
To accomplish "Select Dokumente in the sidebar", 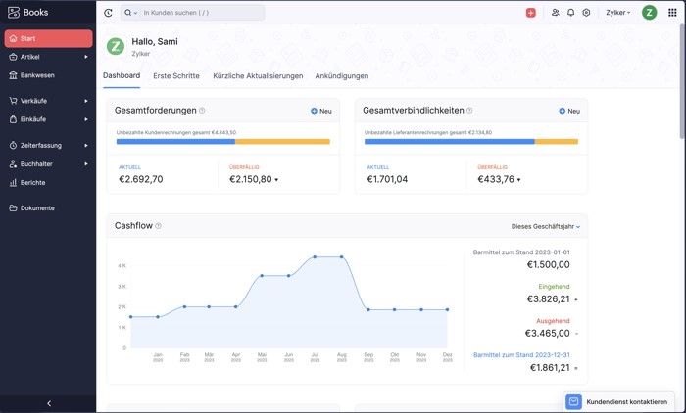I will [48, 208].
